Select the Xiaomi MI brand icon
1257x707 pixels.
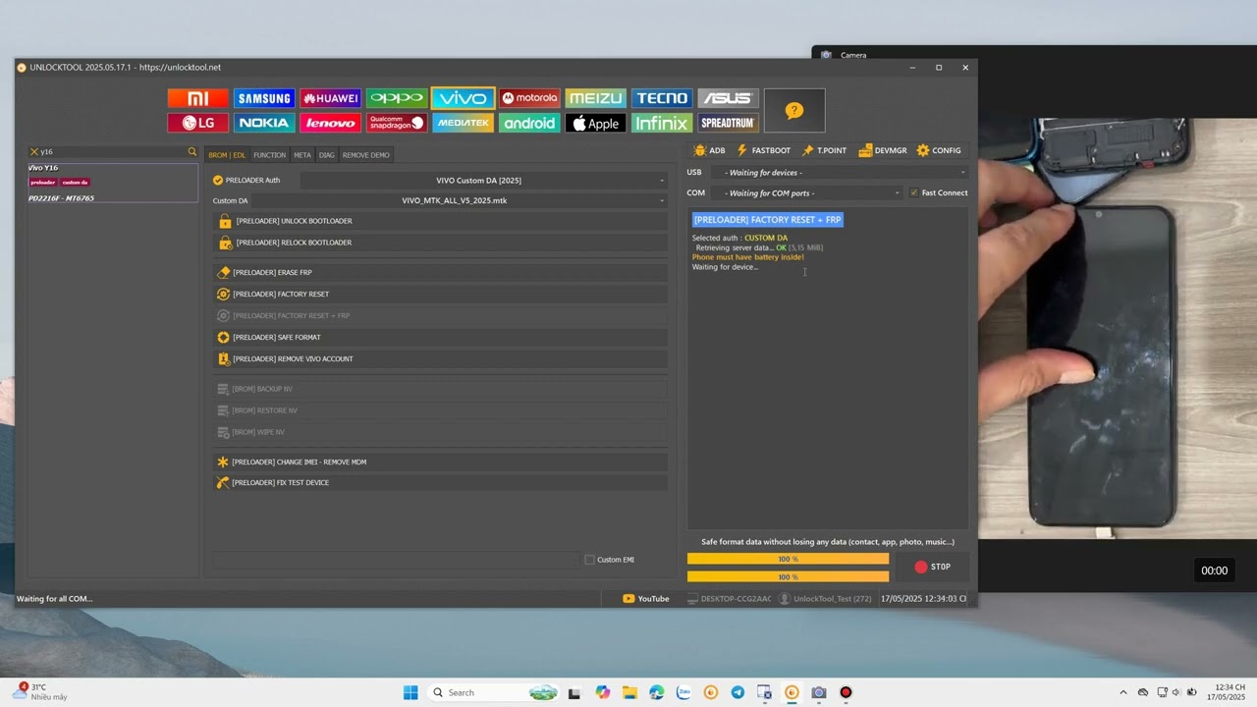tap(198, 98)
